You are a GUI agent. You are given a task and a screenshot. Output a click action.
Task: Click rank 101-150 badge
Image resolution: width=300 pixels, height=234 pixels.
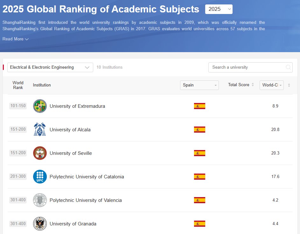point(18,106)
